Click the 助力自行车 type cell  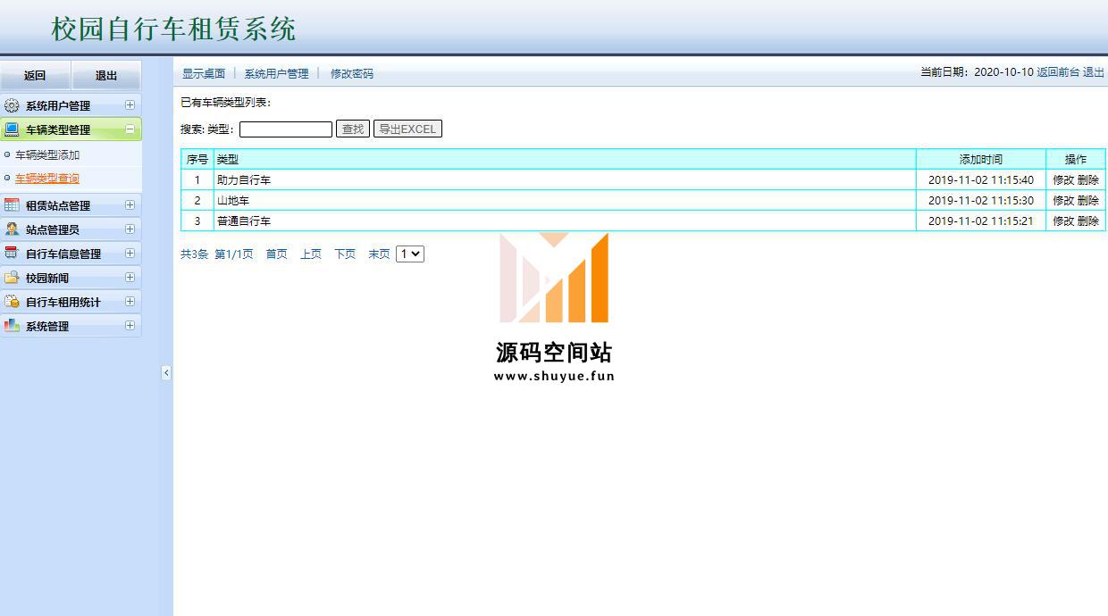(565, 179)
